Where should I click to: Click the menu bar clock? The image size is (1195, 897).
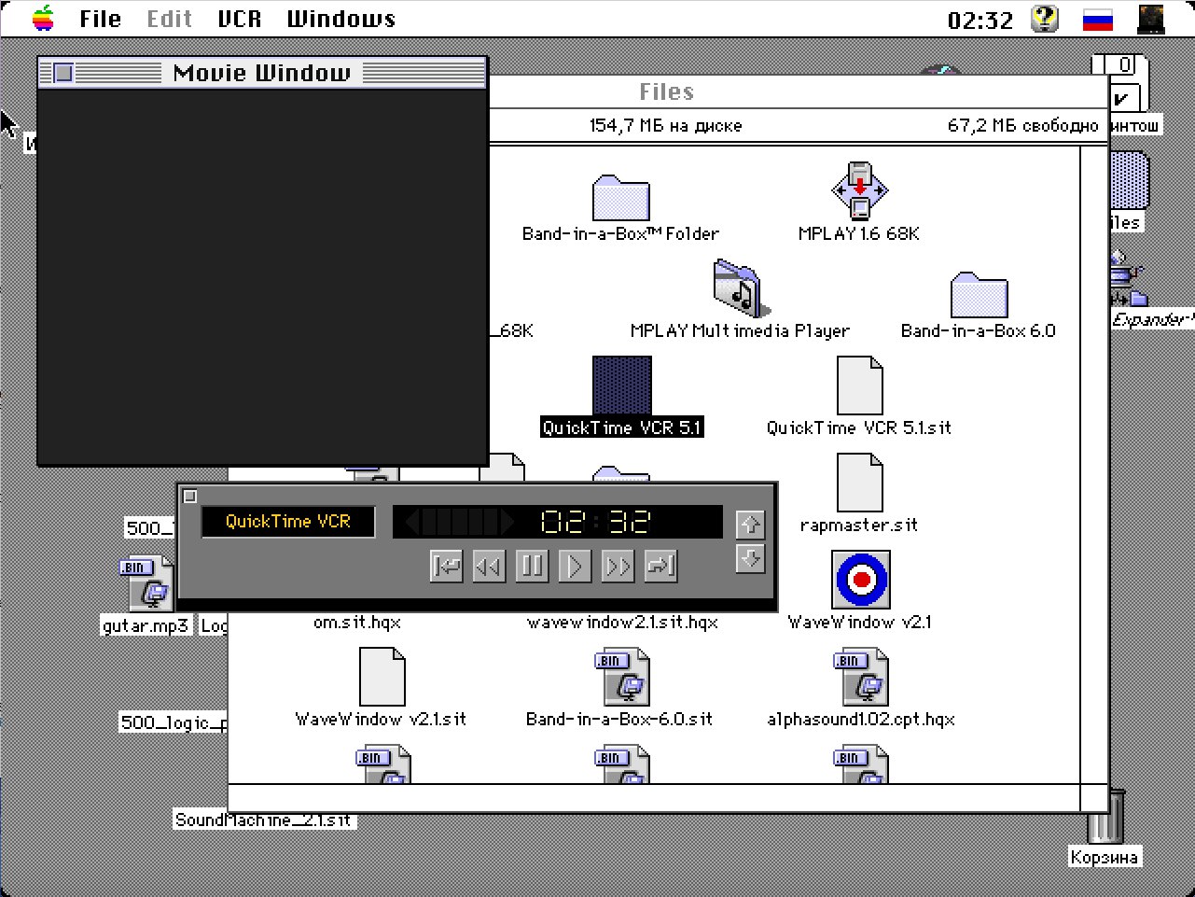point(980,20)
